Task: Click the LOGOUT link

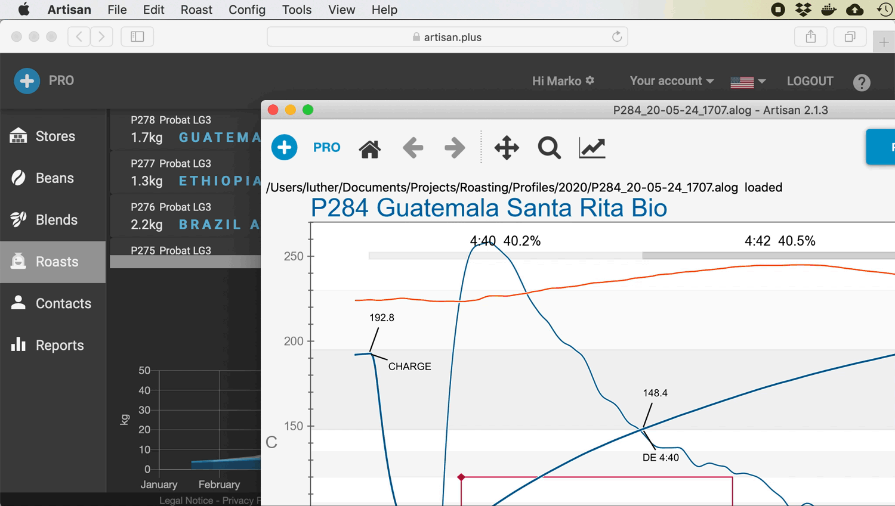Action: point(810,81)
